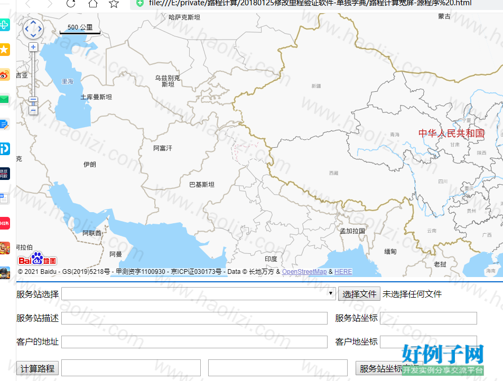Click the 新疆 map label
Image resolution: width=503 pixels, height=381 pixels.
point(316,86)
